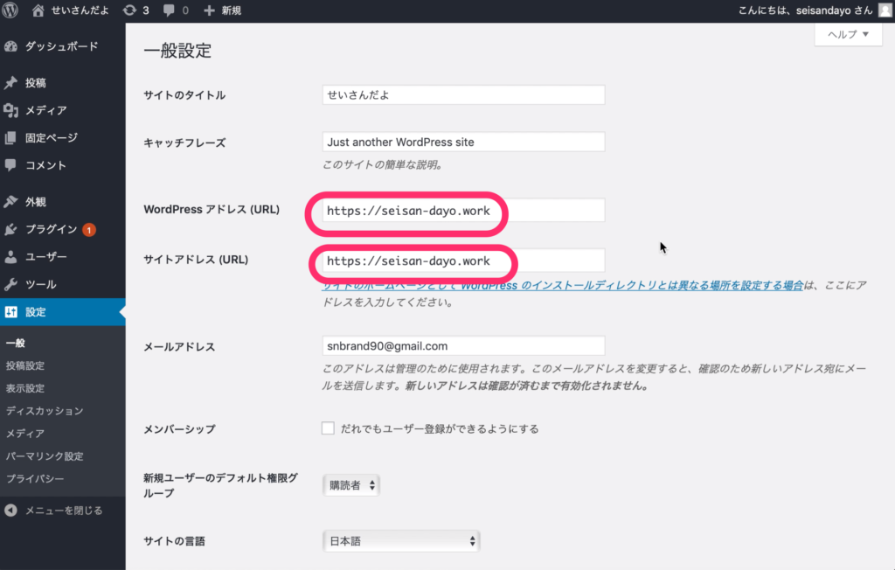
Task: Open the パーマリンク設定 submenu item
Action: tap(45, 456)
